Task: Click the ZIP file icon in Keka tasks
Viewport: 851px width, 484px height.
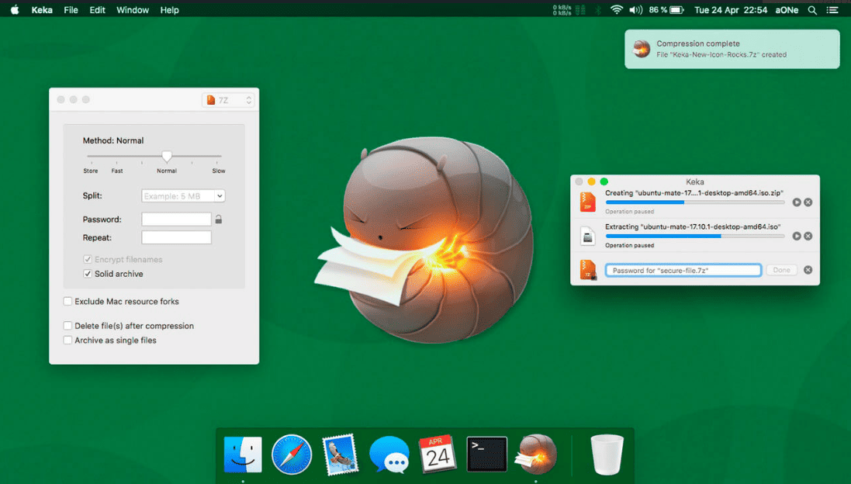Action: coord(588,202)
